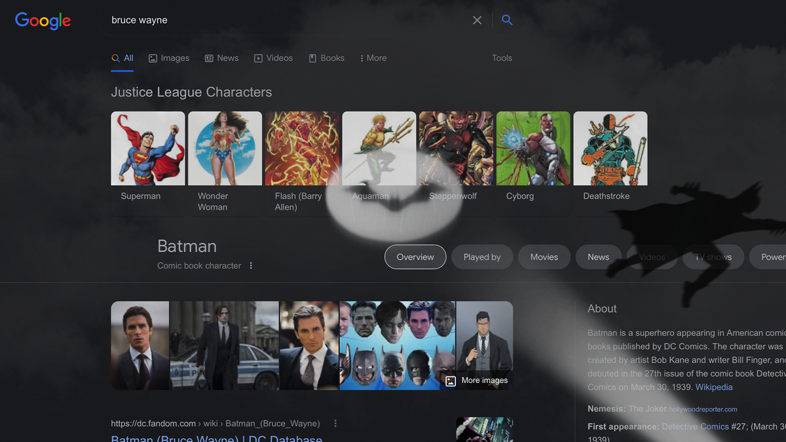Open the Detective Comics first appearance link
This screenshot has height=442, width=786.
tap(696, 426)
